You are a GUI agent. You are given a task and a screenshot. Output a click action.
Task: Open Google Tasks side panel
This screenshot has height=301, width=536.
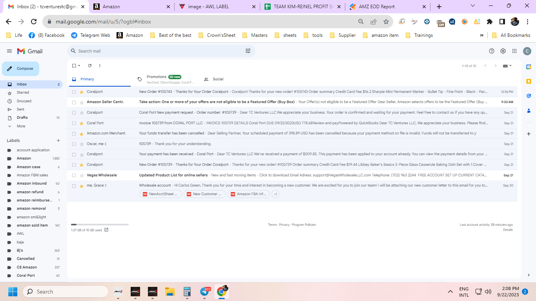point(529,96)
